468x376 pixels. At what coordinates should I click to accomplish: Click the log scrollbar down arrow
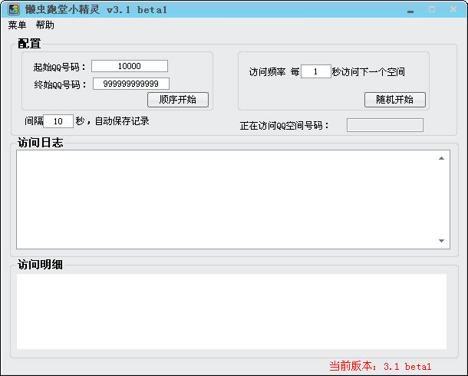click(441, 241)
